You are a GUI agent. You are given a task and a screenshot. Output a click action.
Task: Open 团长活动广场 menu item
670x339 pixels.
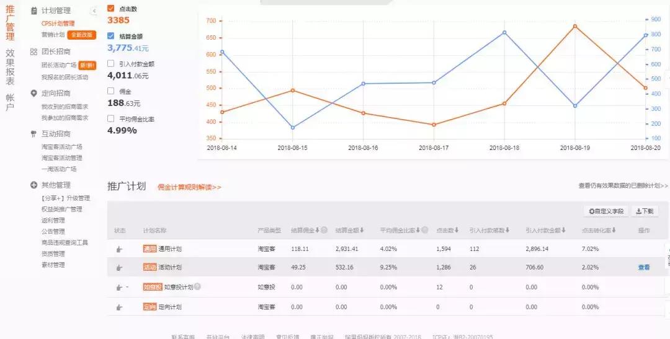[x=59, y=65]
